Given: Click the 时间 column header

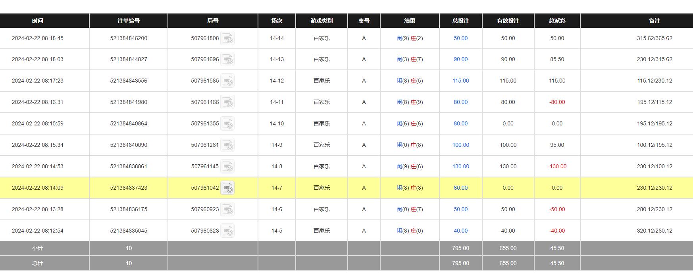Looking at the screenshot, I should tap(38, 21).
